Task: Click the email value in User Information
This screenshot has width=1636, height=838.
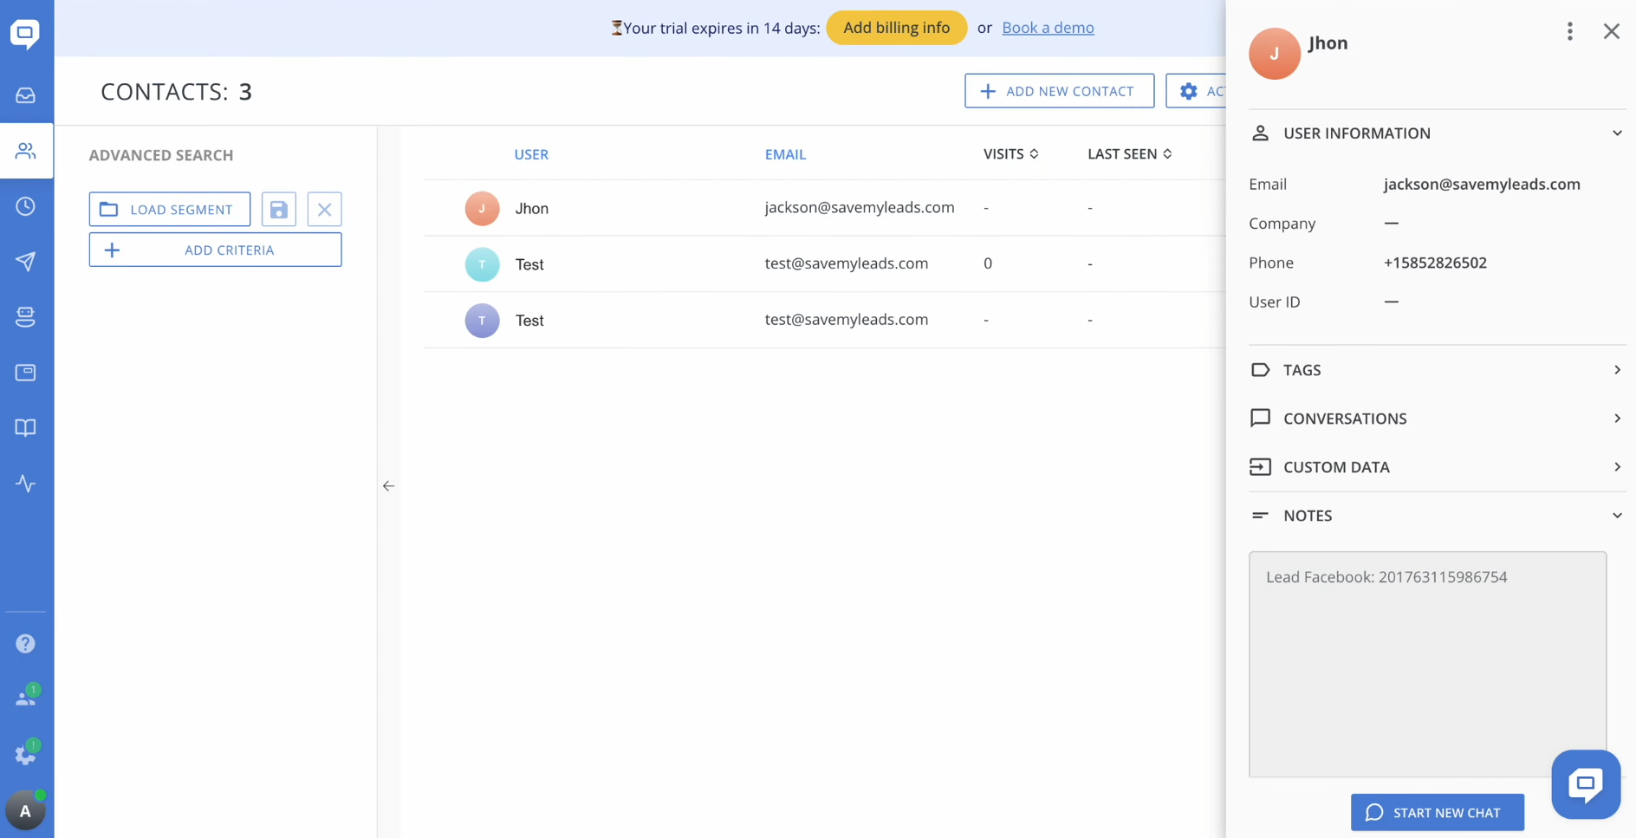Action: click(1482, 184)
